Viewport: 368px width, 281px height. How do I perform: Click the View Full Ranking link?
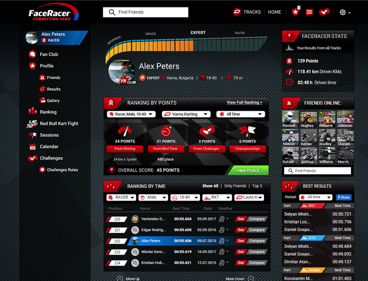pyautogui.click(x=245, y=102)
